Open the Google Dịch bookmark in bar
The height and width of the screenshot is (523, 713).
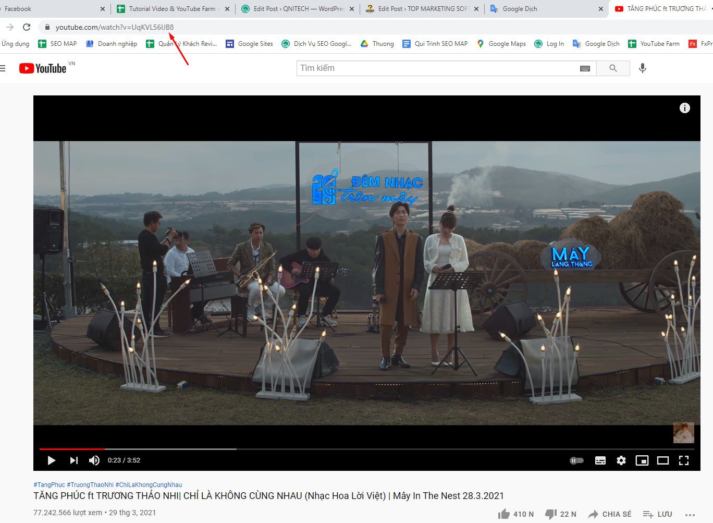(x=596, y=44)
